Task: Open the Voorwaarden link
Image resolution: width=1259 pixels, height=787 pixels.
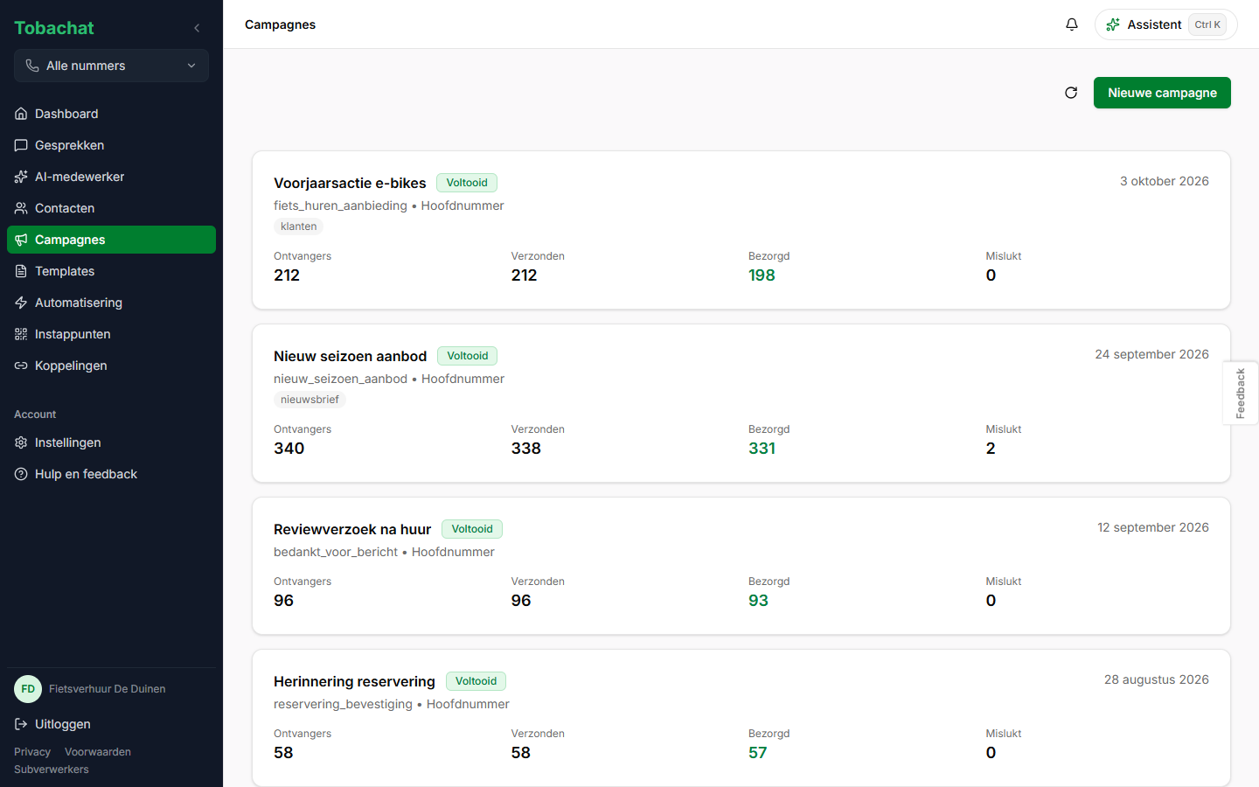Action: click(x=98, y=752)
